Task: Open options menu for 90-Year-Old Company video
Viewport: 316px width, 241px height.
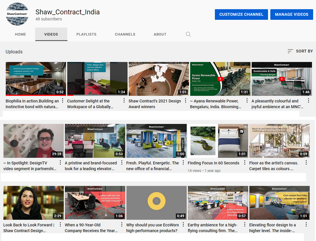Action: click(x=122, y=224)
